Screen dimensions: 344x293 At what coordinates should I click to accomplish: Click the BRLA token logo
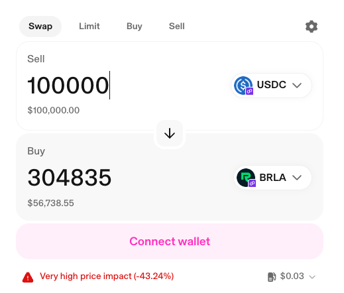coord(246,178)
